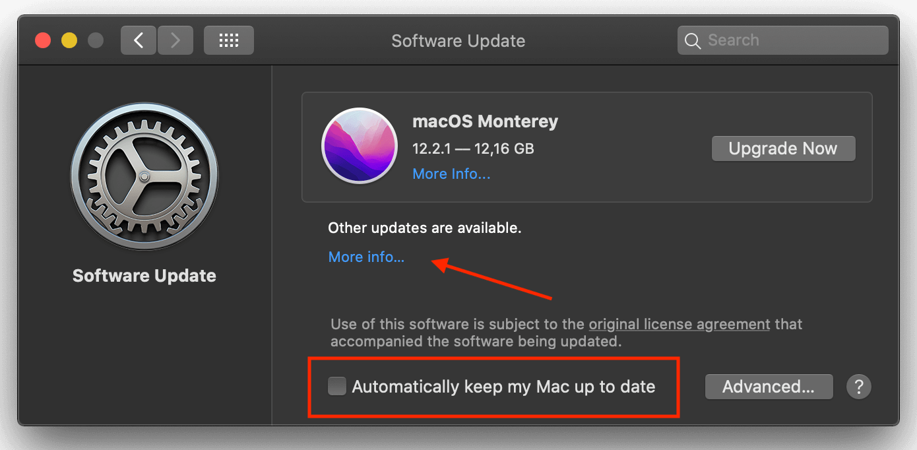
Task: Open More info for other updates
Action: tap(366, 257)
